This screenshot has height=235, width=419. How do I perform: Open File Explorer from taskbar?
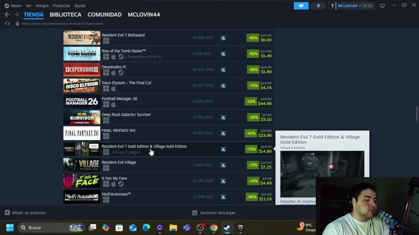pos(173,227)
